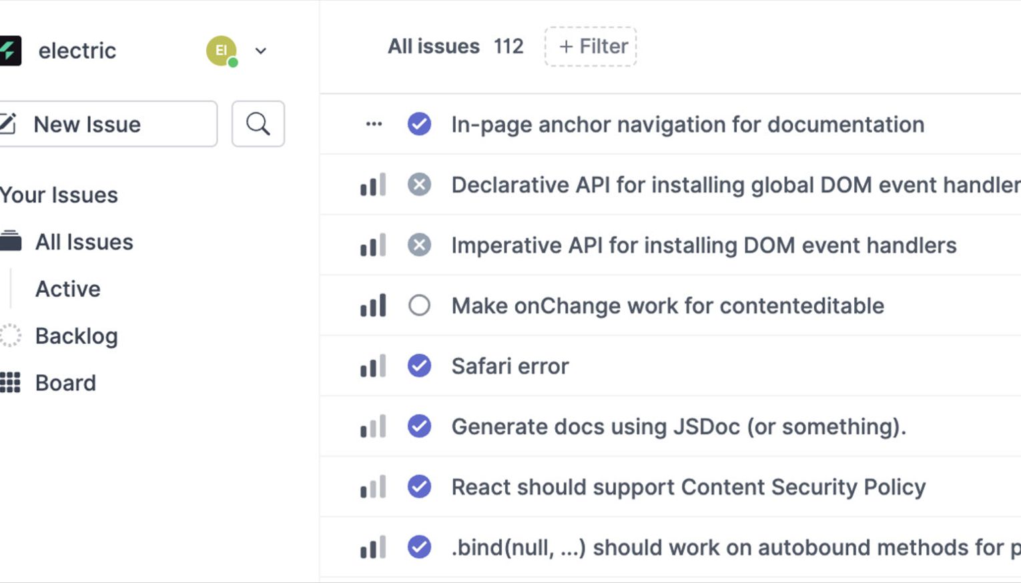The image size is (1021, 583).
Task: Go to Backlog view
Action: pyautogui.click(x=76, y=336)
